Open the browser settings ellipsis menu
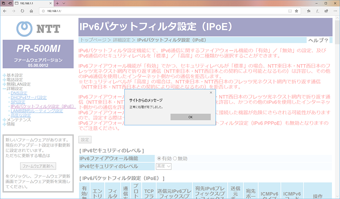The width and height of the screenshot is (340, 199). [335, 11]
